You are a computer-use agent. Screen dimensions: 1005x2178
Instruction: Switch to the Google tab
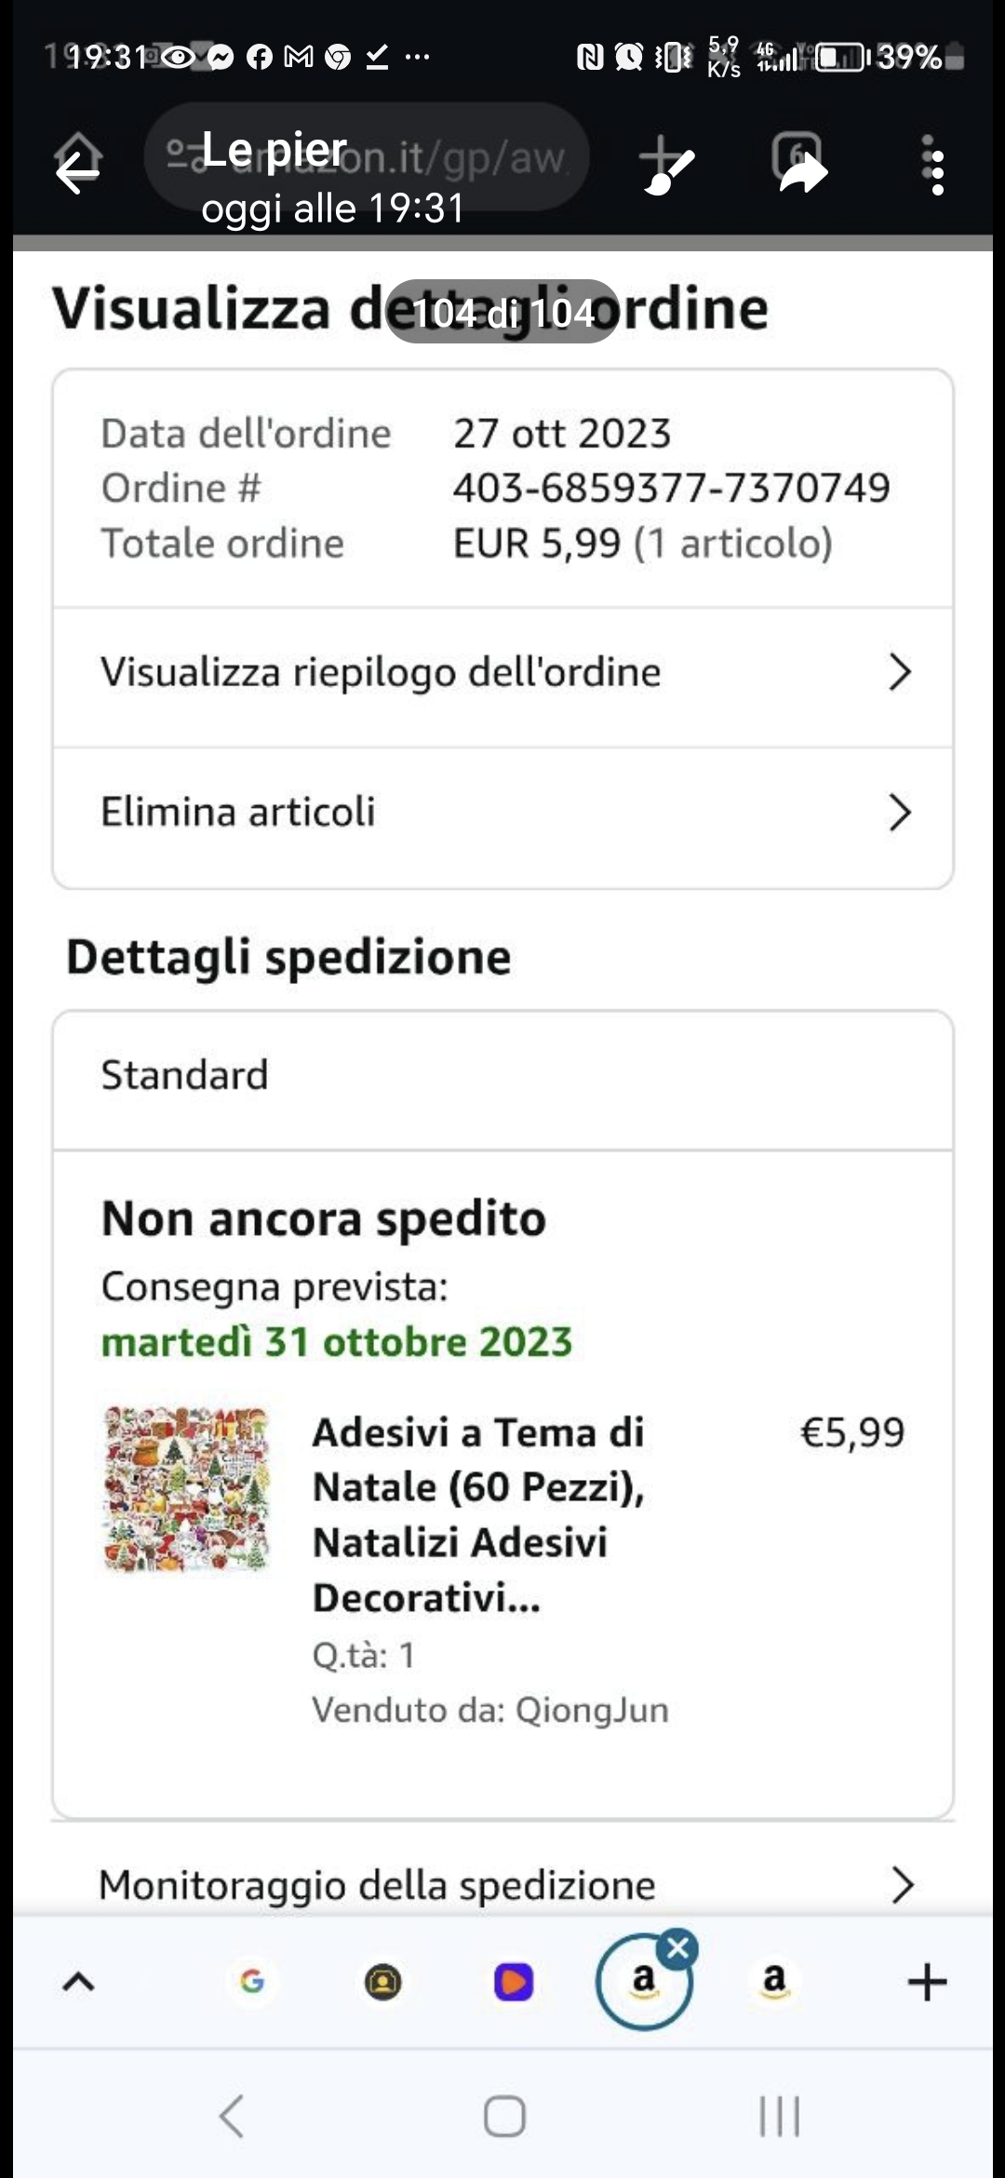(252, 1982)
